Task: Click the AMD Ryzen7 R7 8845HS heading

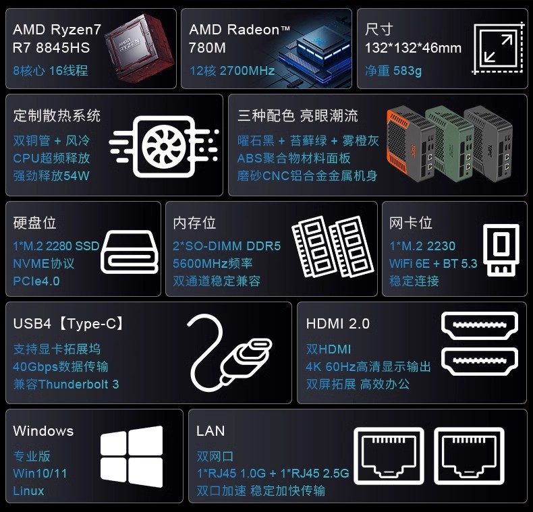Action: (x=57, y=38)
